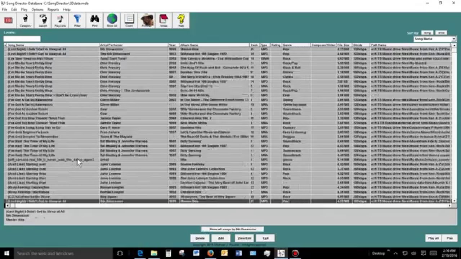Open the Category tool
The height and width of the screenshot is (259, 461).
coord(25,20)
